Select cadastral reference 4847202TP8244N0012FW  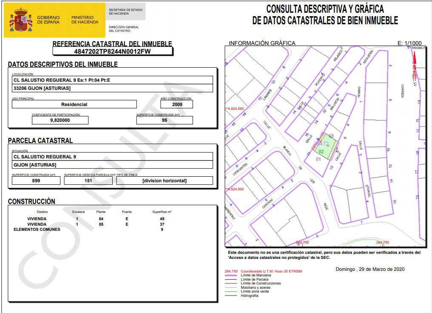[x=112, y=52]
